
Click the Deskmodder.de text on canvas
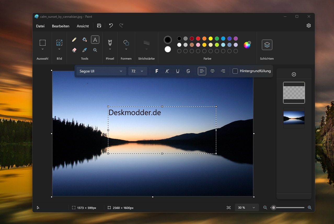135,113
